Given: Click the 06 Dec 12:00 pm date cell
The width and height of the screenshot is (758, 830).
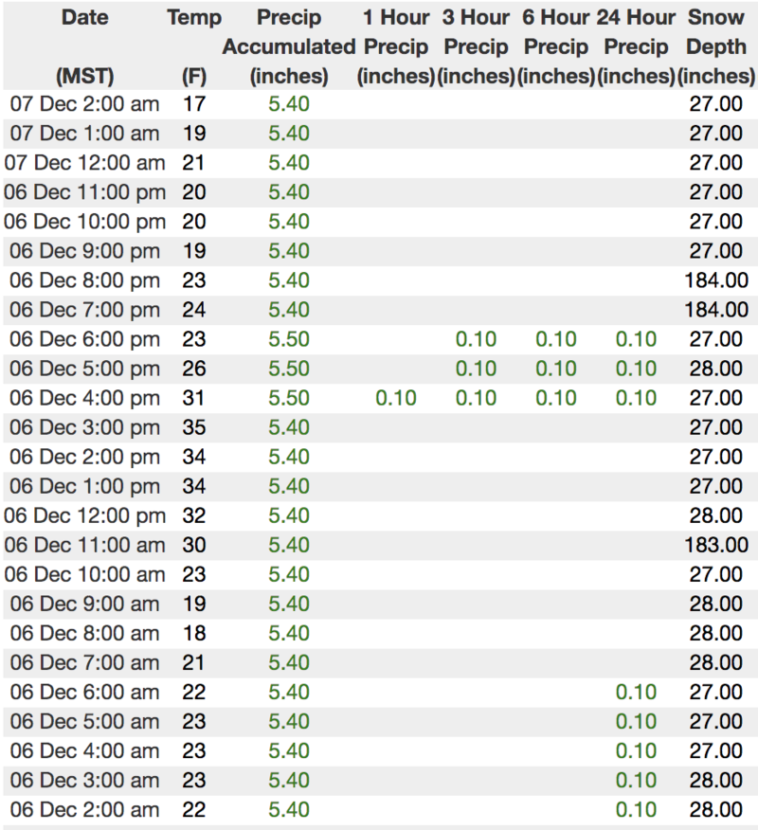Looking at the screenshot, I should 84,515.
